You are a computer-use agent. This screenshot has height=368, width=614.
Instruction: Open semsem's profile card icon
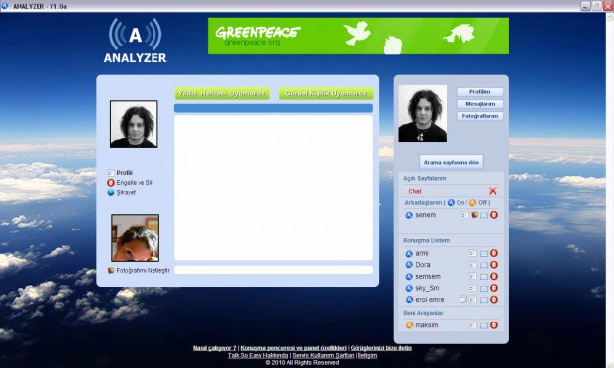[473, 277]
